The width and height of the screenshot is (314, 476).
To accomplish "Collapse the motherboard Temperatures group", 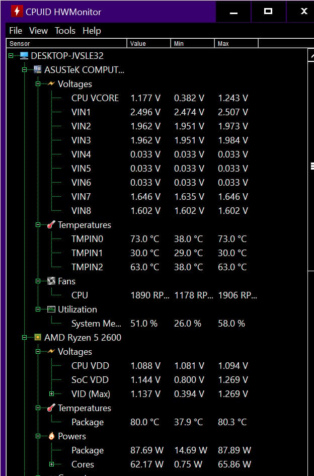I will pyautogui.click(x=38, y=225).
